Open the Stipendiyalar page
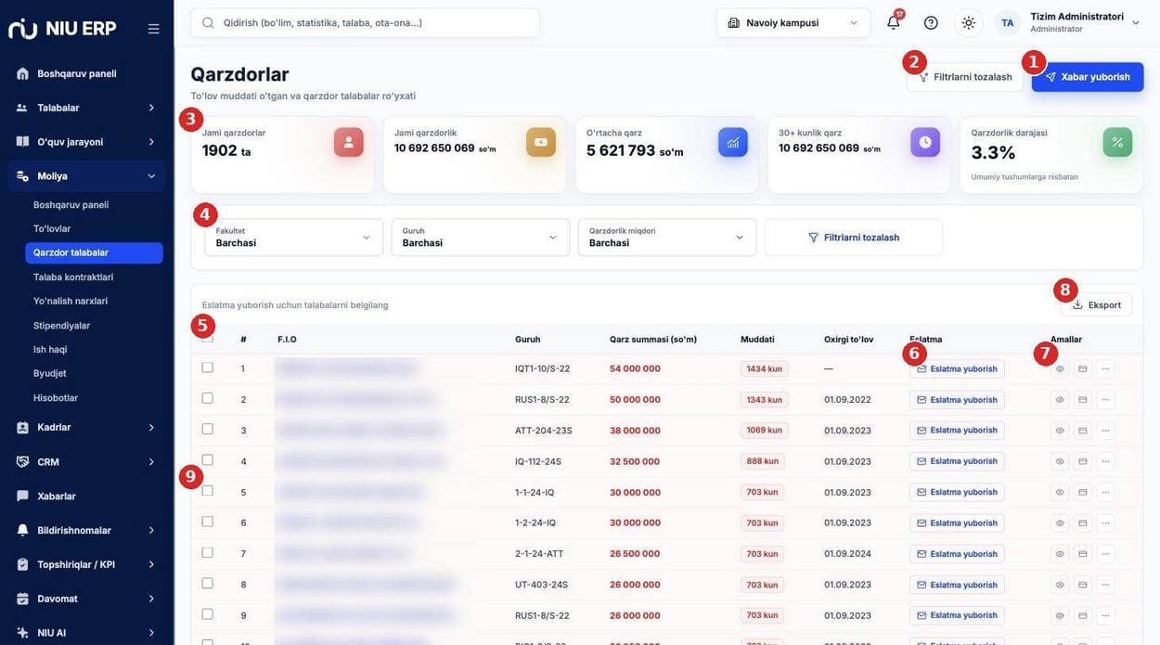Screen dimensions: 1160x645 [61, 325]
